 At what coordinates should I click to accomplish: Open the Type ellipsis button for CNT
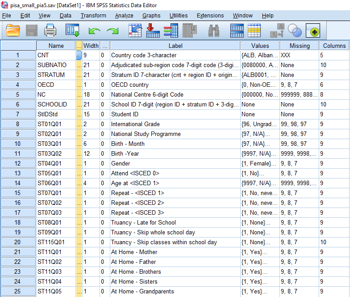[x=79, y=55]
